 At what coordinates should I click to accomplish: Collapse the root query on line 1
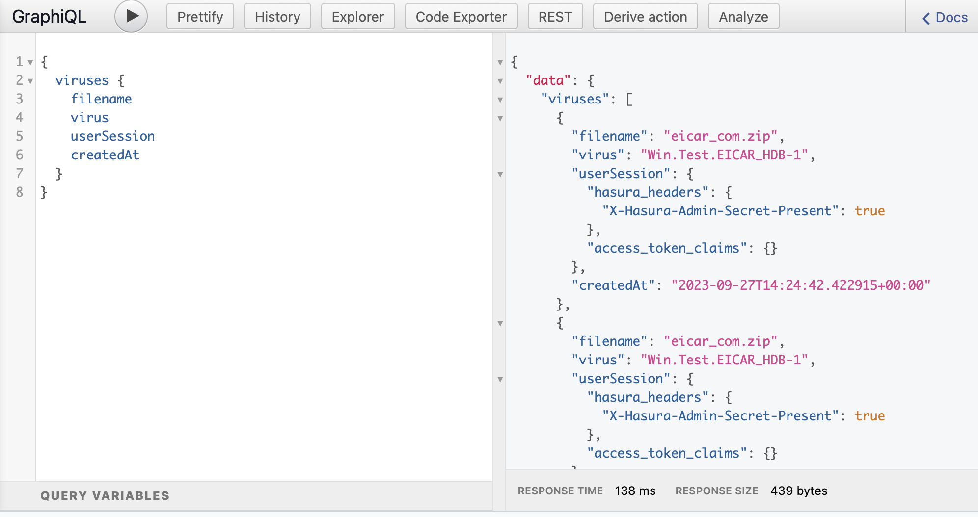30,63
